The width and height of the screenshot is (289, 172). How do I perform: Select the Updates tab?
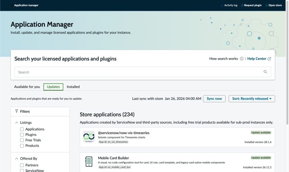point(53,87)
